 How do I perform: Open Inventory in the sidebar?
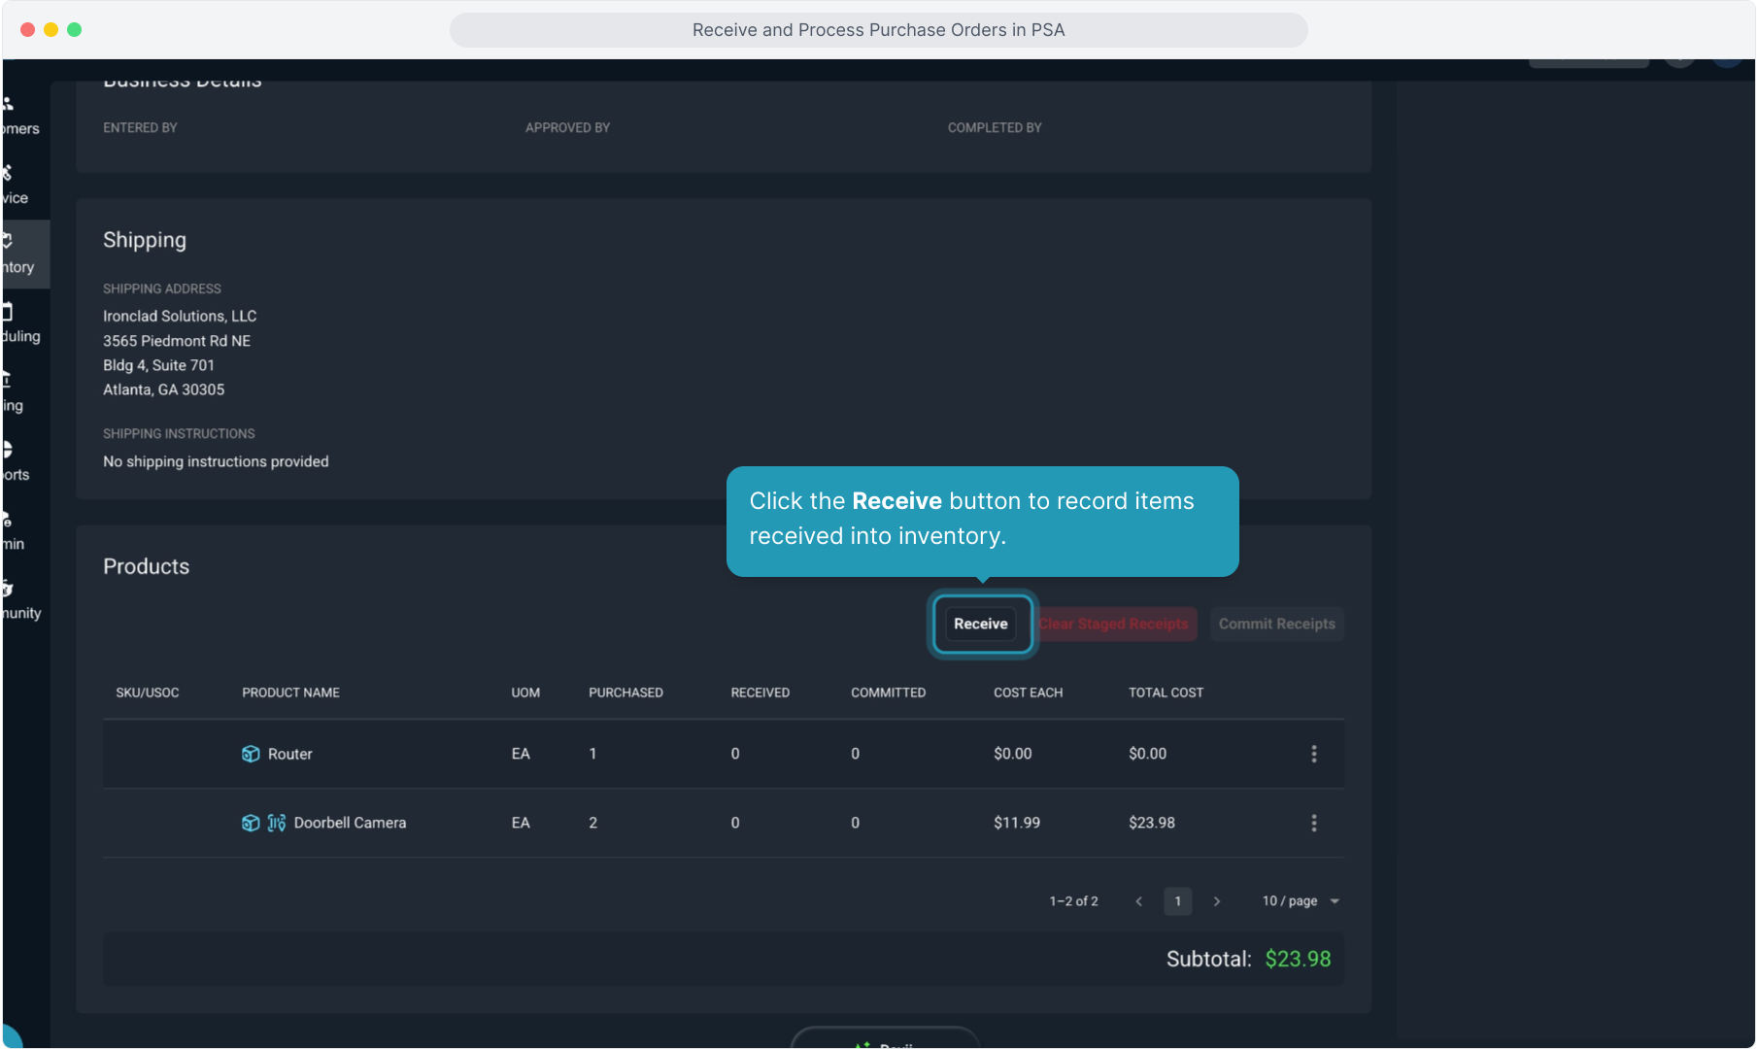17,254
